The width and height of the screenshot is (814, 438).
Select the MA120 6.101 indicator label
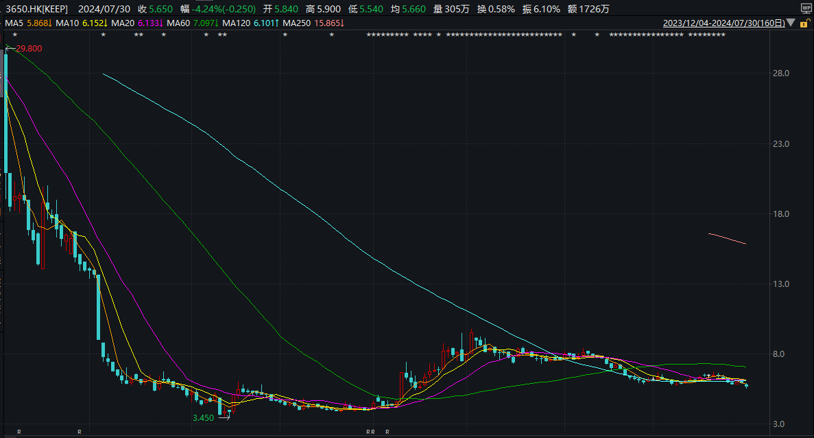(251, 23)
